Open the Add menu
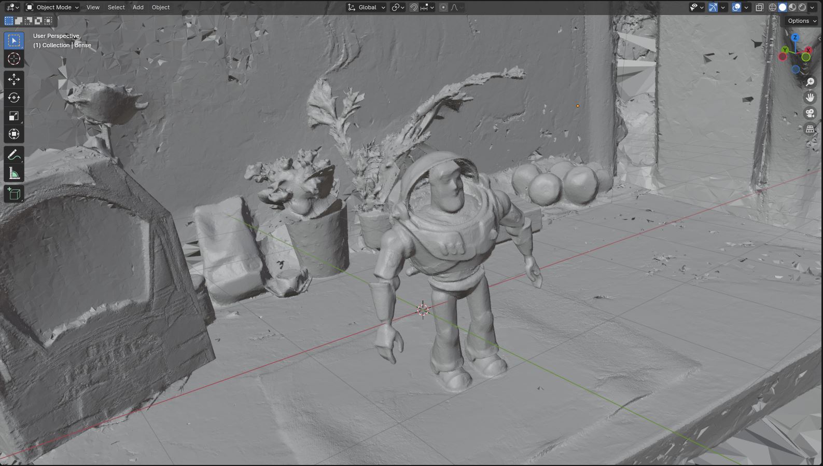Viewport: 823px width, 466px height. click(x=138, y=7)
